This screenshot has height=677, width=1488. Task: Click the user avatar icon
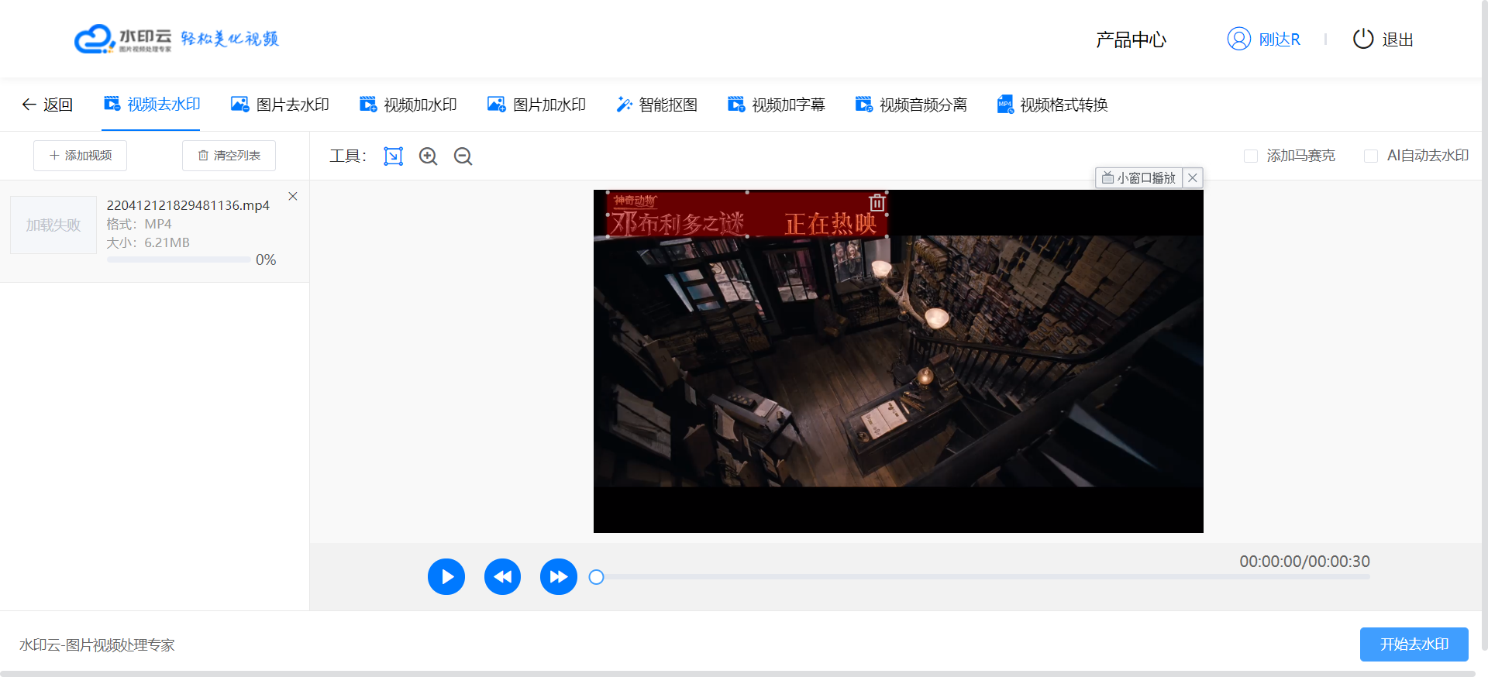point(1239,39)
